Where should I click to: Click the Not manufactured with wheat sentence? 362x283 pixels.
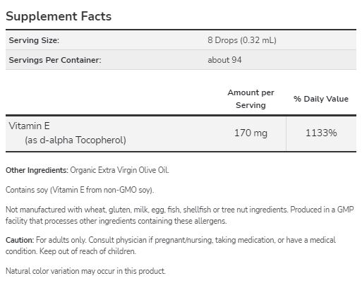tap(147, 210)
